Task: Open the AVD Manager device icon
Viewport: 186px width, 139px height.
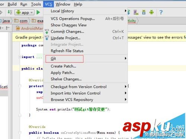Action: pyautogui.click(x=136, y=12)
